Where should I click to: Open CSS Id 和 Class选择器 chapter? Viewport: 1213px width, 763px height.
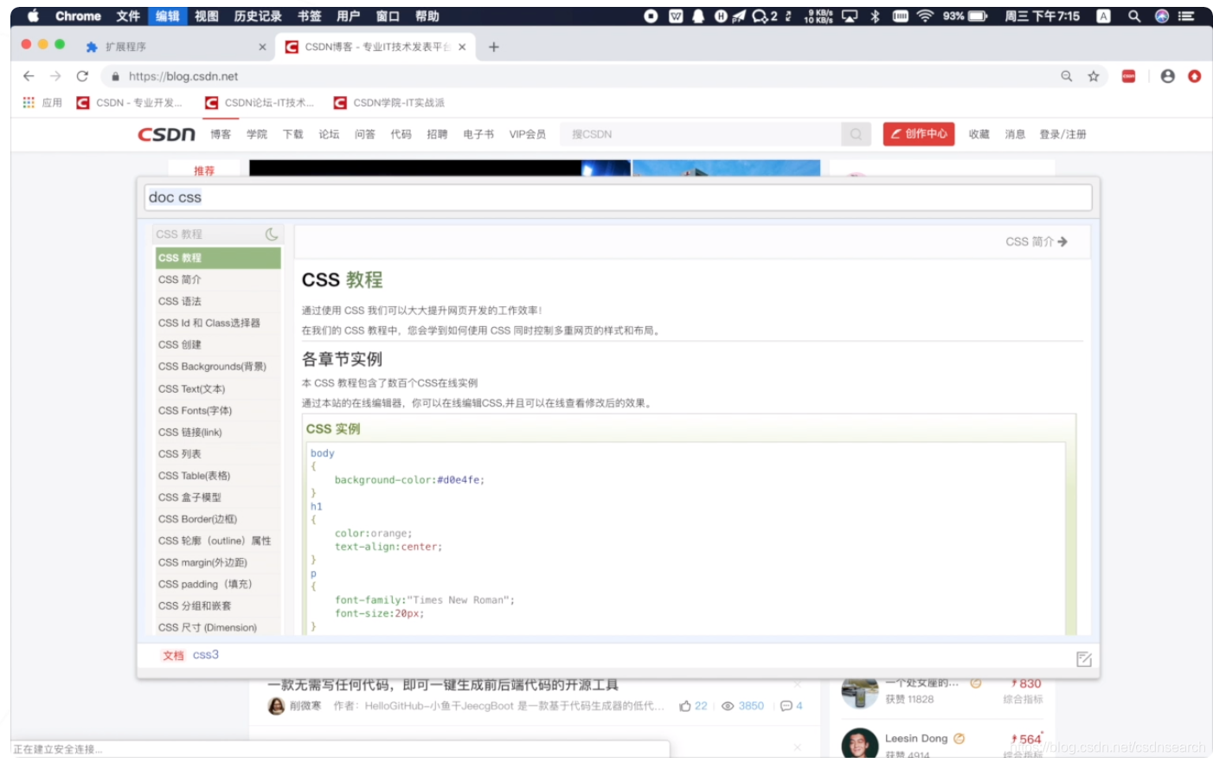(218, 323)
